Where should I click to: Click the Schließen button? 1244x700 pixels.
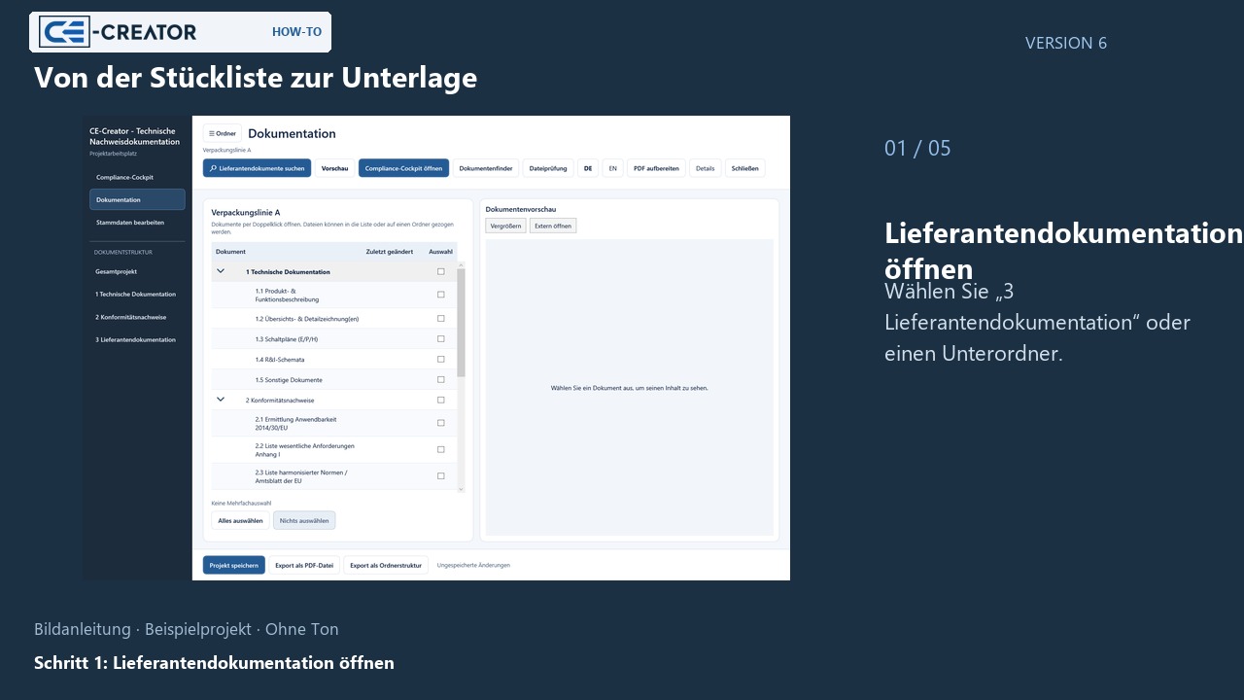[745, 168]
